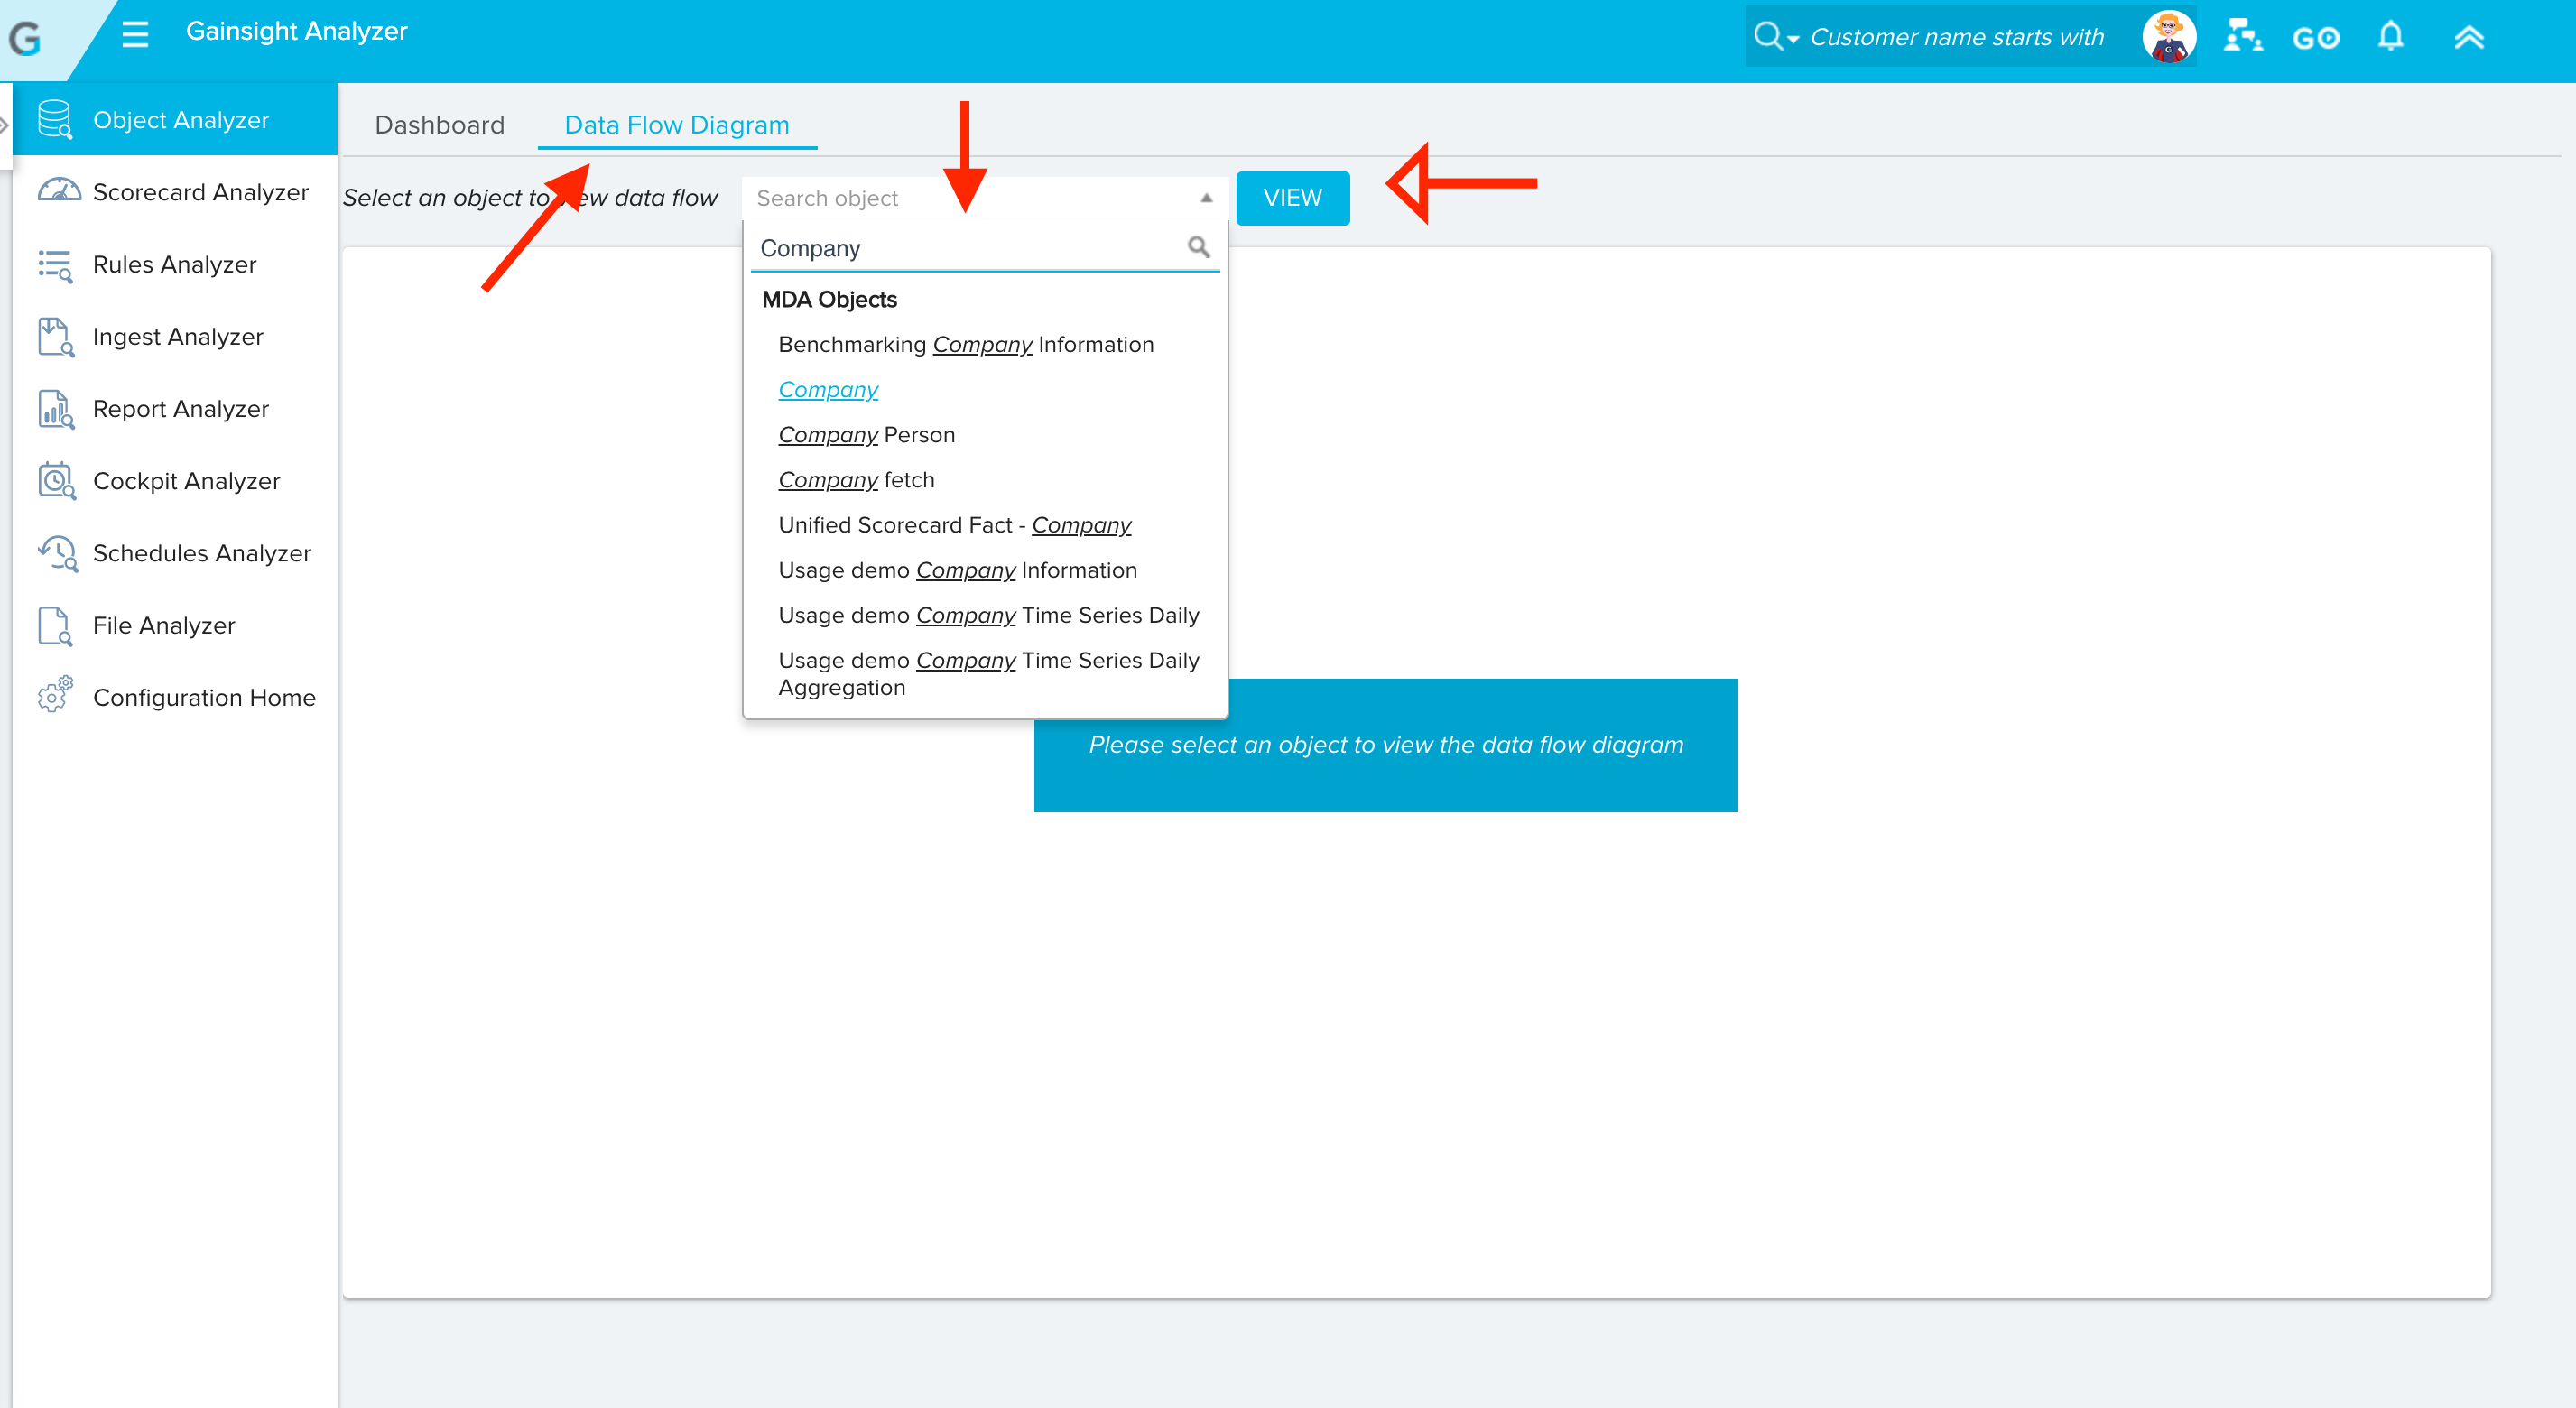Click the Report Analyzer chart icon
Viewport: 2576px width, 1408px height.
pyautogui.click(x=55, y=409)
